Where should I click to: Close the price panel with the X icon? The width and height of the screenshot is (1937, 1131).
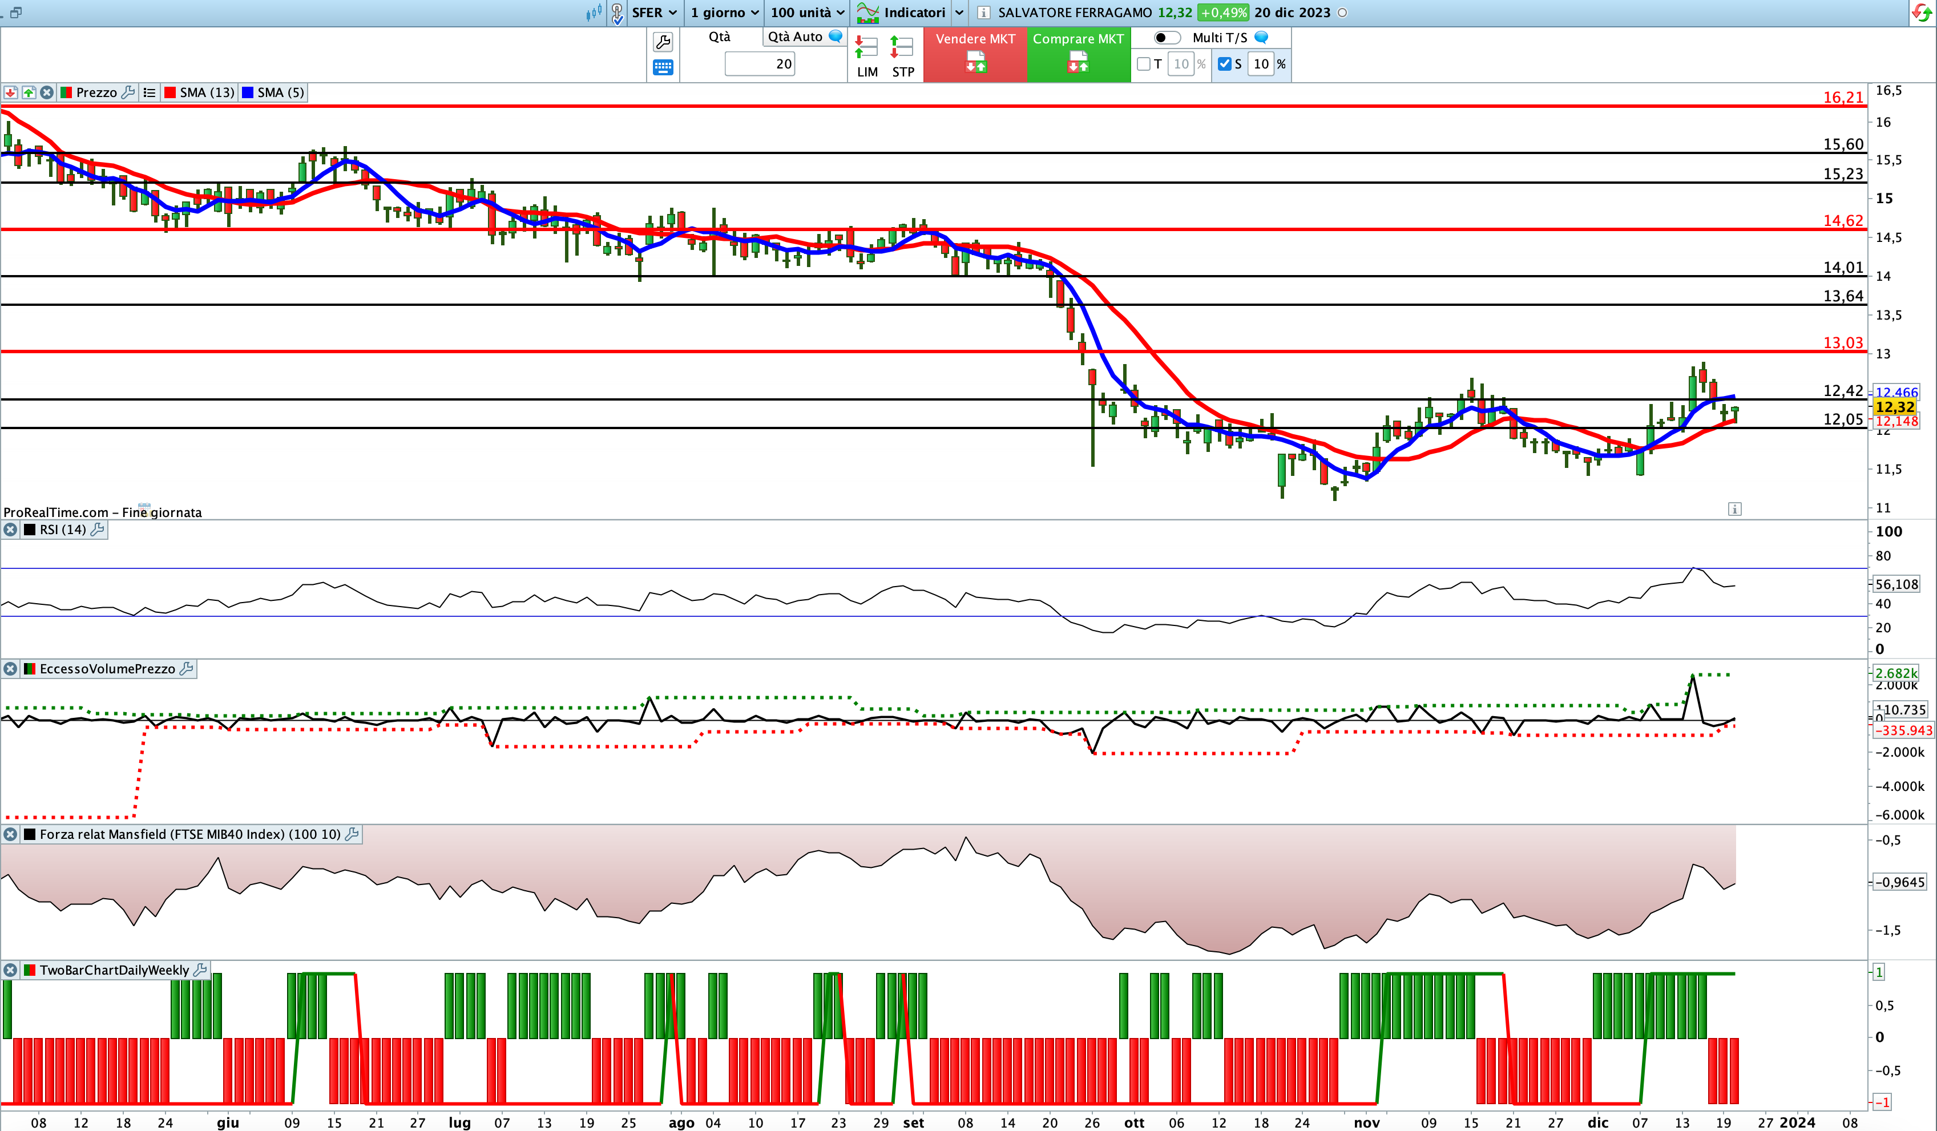point(47,92)
